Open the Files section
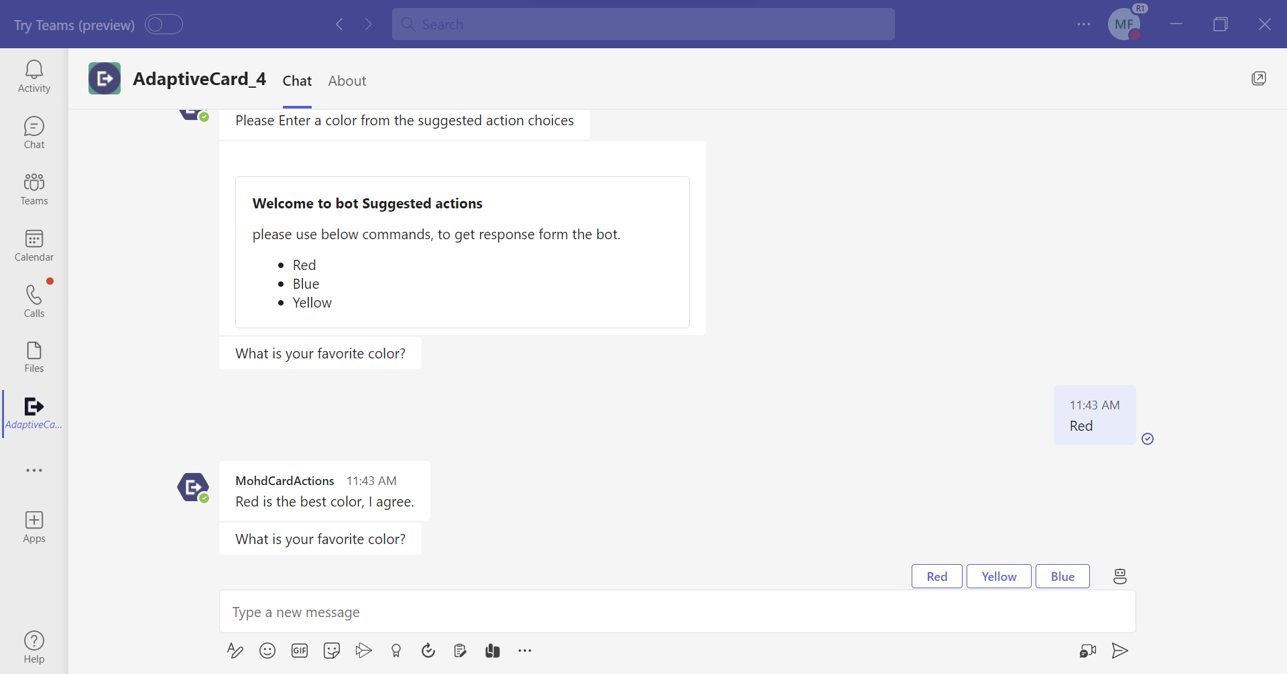 point(34,357)
